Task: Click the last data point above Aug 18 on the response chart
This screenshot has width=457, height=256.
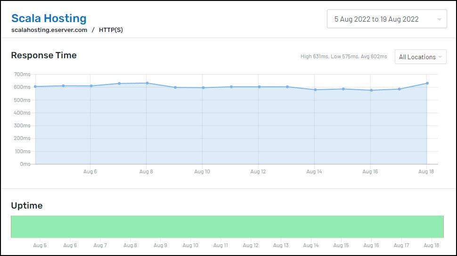Action: click(x=427, y=83)
